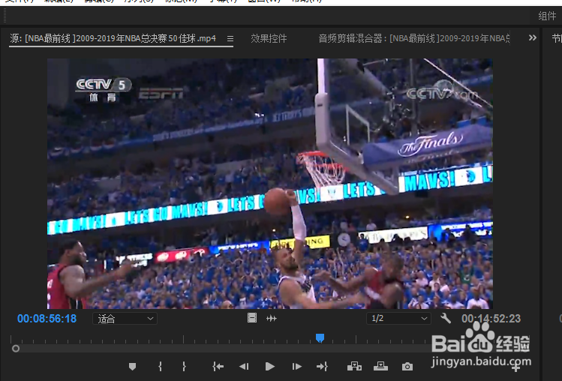Click the video preview frame
Viewport: 562px width, 381px height.
pyautogui.click(x=270, y=184)
